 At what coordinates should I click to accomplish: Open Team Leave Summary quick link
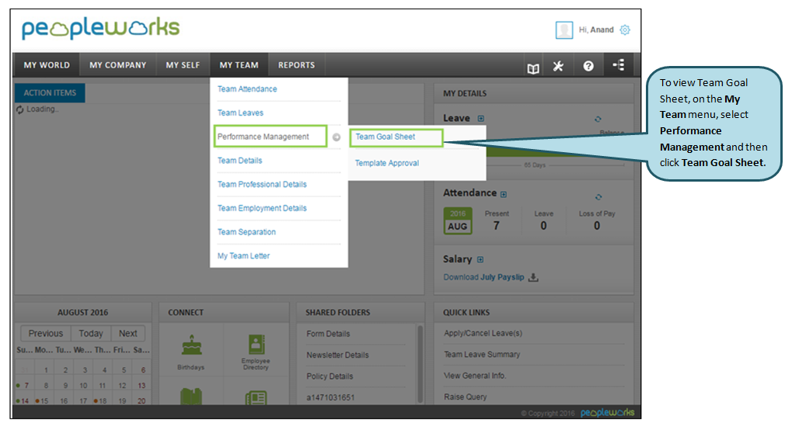(482, 355)
